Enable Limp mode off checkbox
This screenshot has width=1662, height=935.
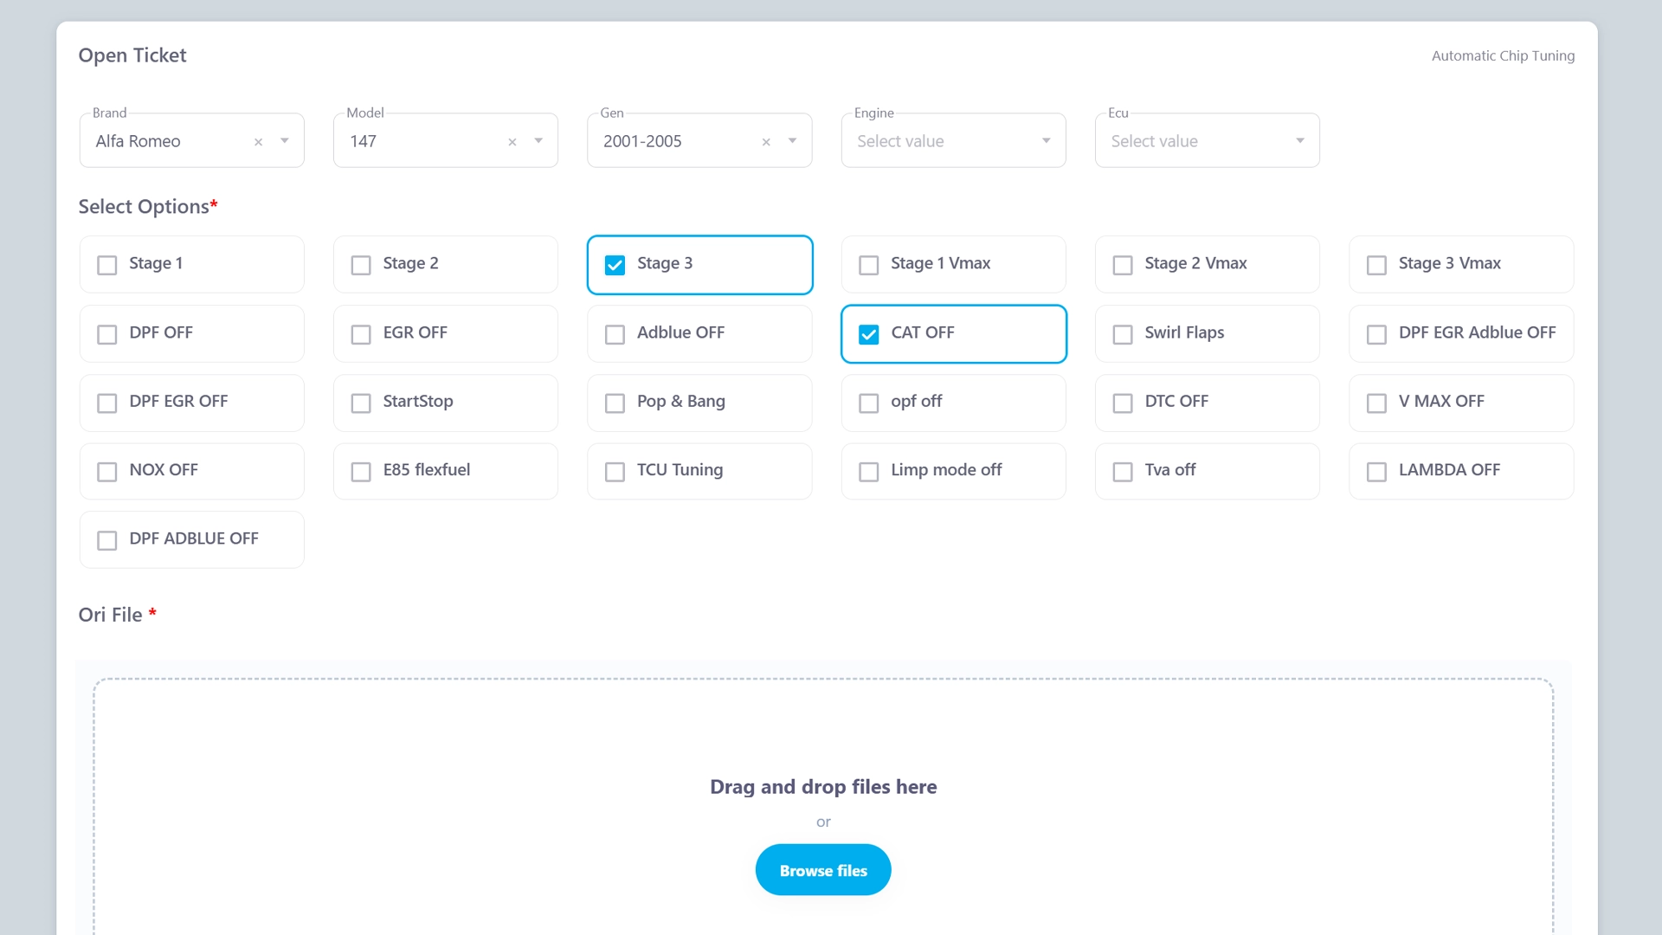869,472
